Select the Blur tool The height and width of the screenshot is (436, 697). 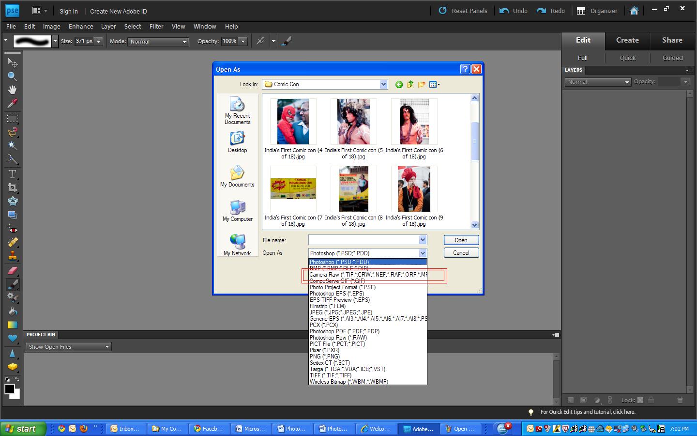tap(13, 353)
